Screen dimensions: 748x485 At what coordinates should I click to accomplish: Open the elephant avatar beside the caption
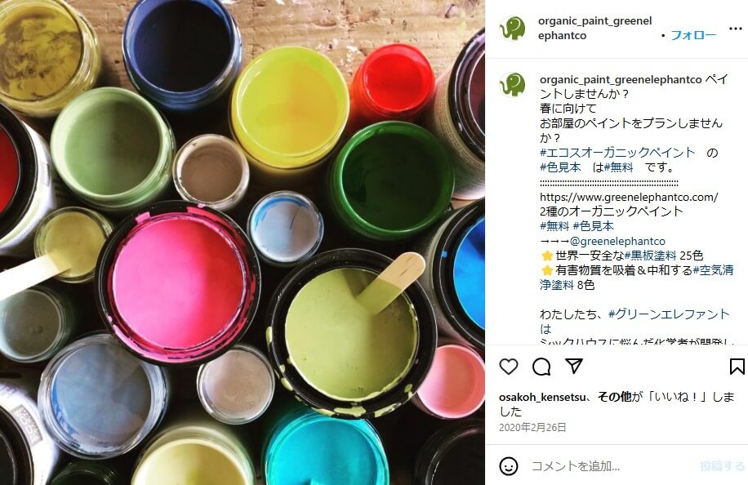[513, 84]
